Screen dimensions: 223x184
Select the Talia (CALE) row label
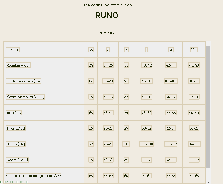pyautogui.click(x=16, y=128)
